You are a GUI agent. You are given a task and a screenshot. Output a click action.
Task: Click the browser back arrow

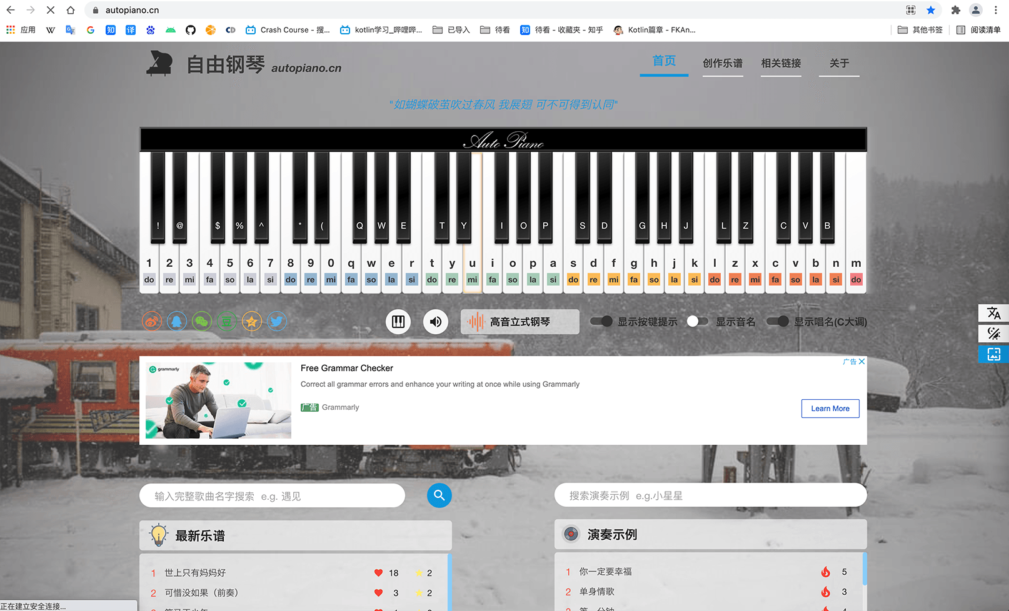[x=11, y=10]
